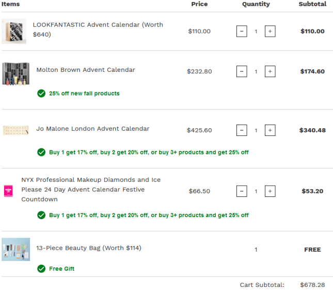Increase NYX Diamonds and Ice quantity
This screenshot has width=333, height=291.
click(x=269, y=191)
